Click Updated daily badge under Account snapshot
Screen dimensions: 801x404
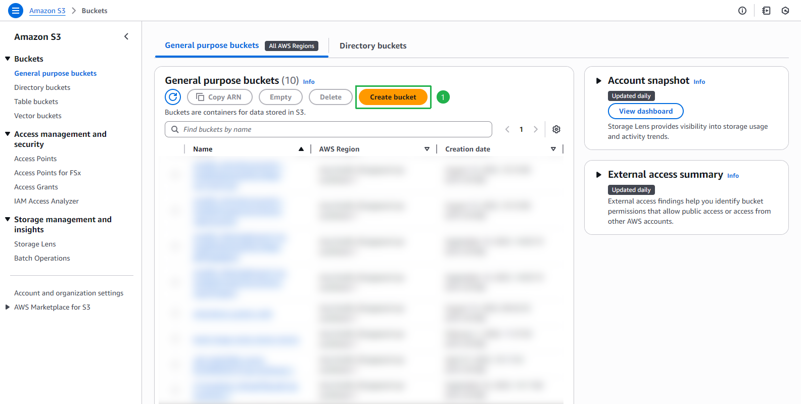(631, 96)
